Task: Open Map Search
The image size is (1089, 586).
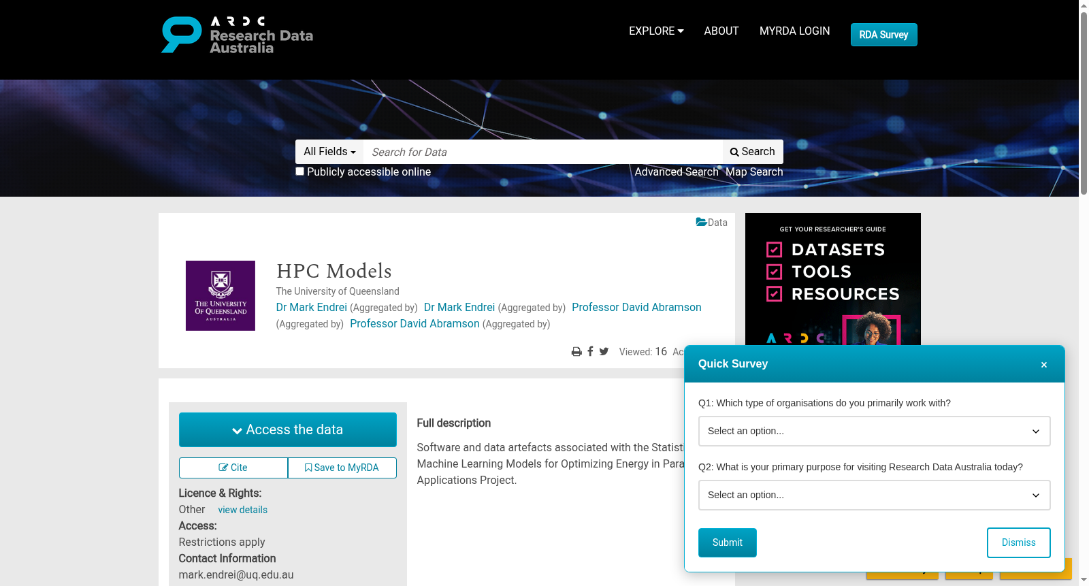Action: [x=754, y=172]
